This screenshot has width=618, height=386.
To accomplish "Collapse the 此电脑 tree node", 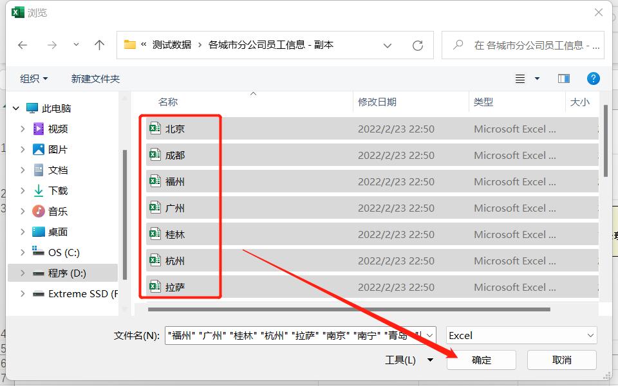I will point(15,107).
